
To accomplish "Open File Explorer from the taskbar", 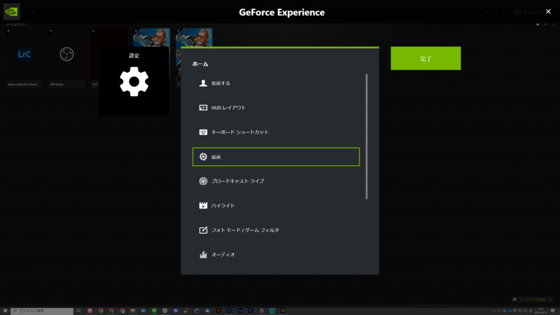I will pos(133,311).
